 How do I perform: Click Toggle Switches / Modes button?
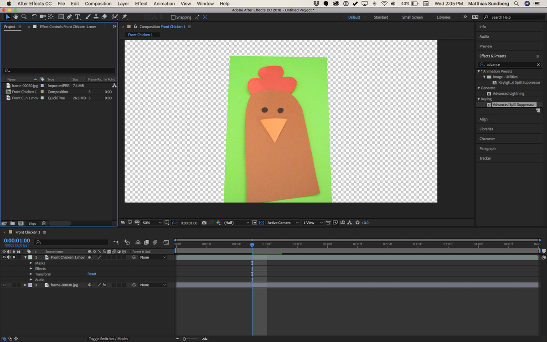108,339
